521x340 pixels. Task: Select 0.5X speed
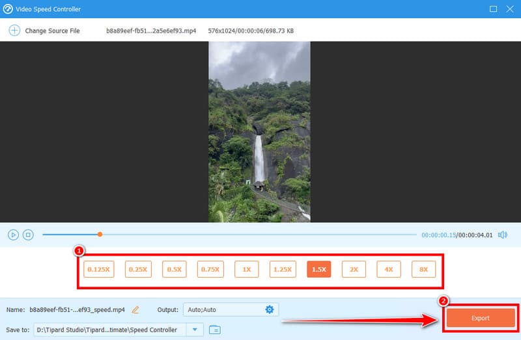[x=175, y=269]
